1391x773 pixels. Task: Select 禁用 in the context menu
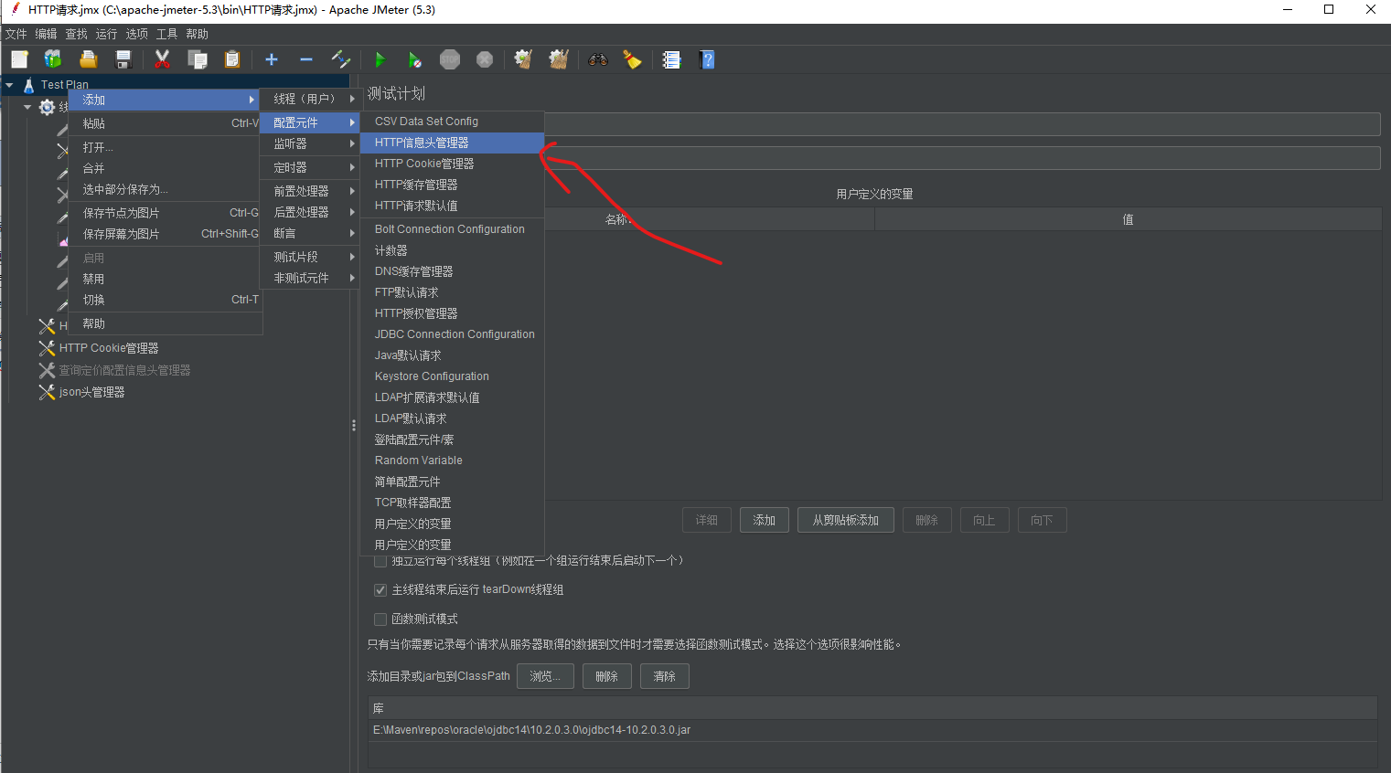point(166,279)
